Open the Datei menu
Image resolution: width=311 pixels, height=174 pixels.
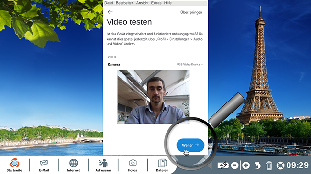point(109,3)
